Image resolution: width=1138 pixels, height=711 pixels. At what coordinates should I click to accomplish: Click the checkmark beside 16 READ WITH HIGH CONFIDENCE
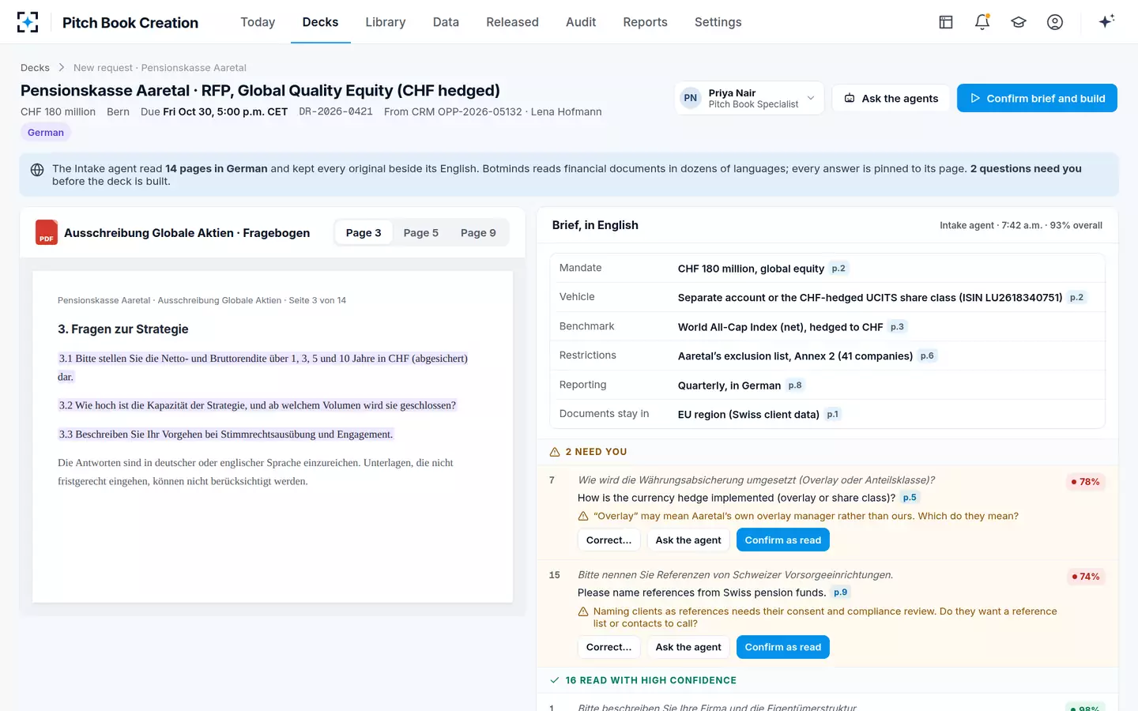[555, 680]
